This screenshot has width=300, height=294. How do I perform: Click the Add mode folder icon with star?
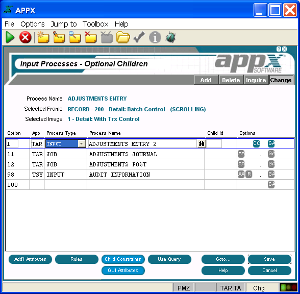point(43,37)
